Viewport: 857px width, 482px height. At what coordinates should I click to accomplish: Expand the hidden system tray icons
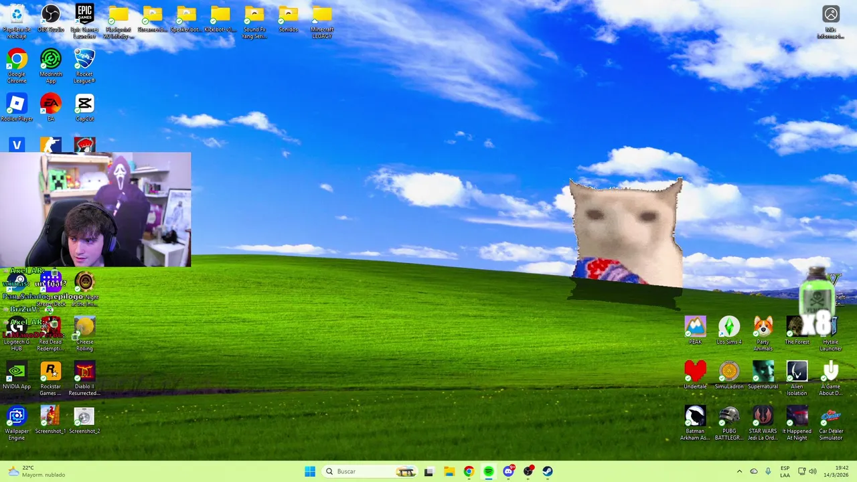coord(739,471)
